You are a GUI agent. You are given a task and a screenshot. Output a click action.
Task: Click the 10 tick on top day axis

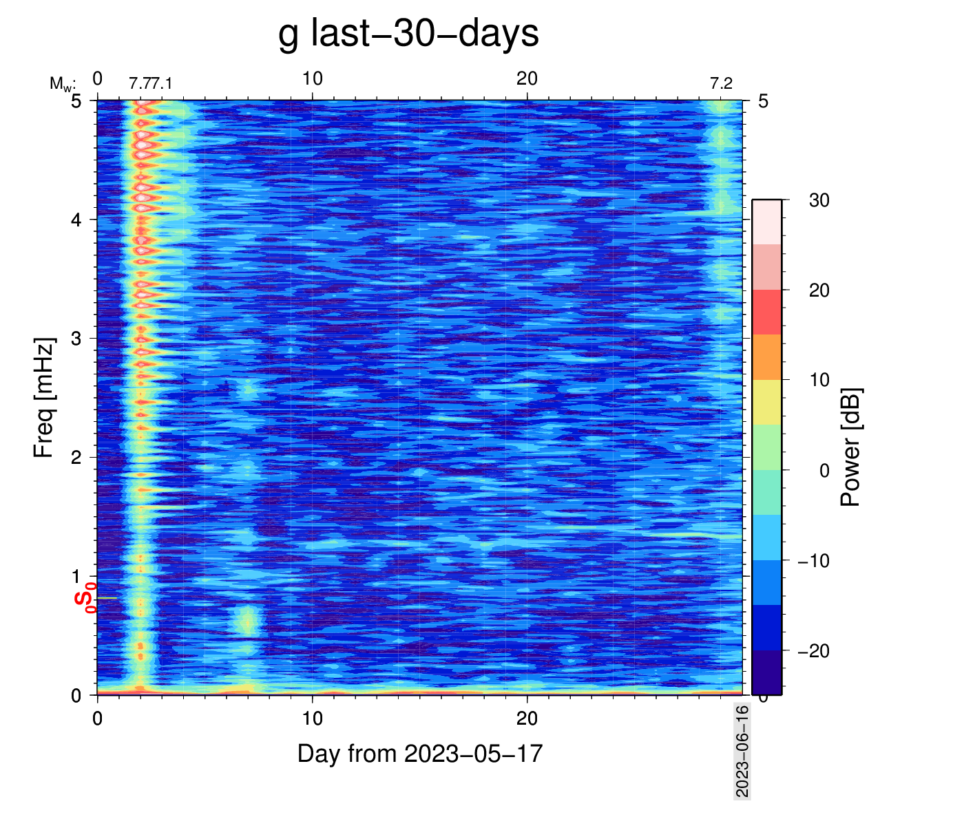[x=312, y=79]
